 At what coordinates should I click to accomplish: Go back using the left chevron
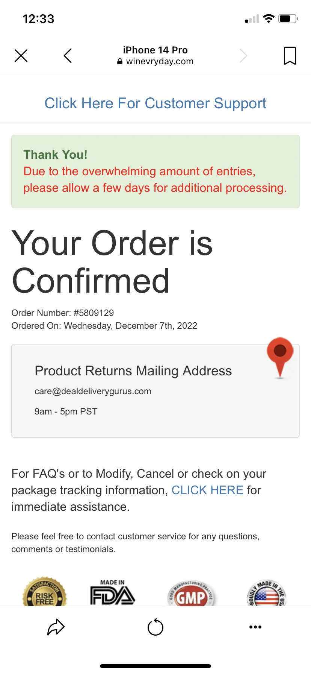(68, 56)
